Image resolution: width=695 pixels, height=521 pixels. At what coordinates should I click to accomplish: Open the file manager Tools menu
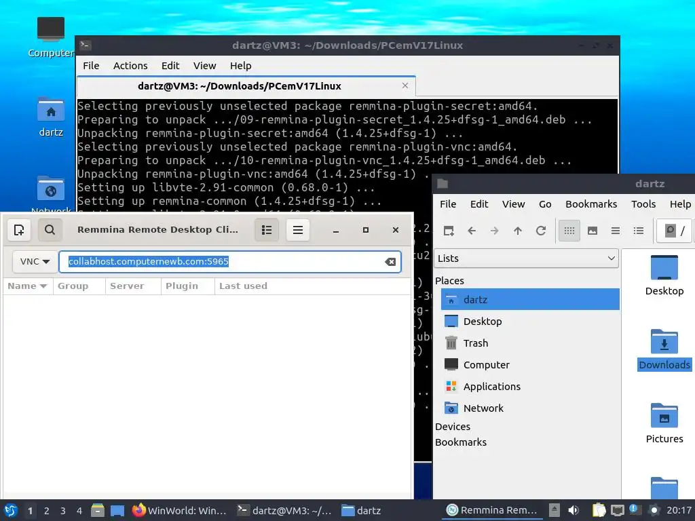(x=643, y=204)
